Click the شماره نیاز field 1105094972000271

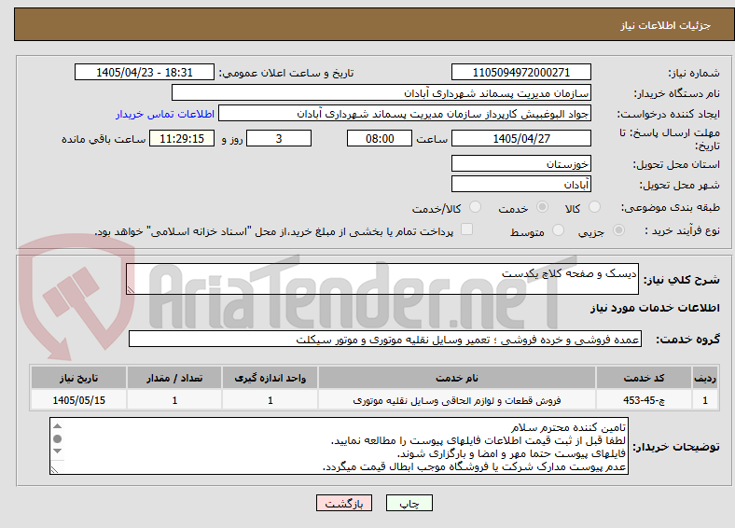click(520, 72)
